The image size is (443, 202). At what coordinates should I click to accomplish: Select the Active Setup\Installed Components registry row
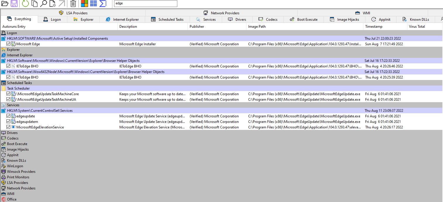pos(222,39)
